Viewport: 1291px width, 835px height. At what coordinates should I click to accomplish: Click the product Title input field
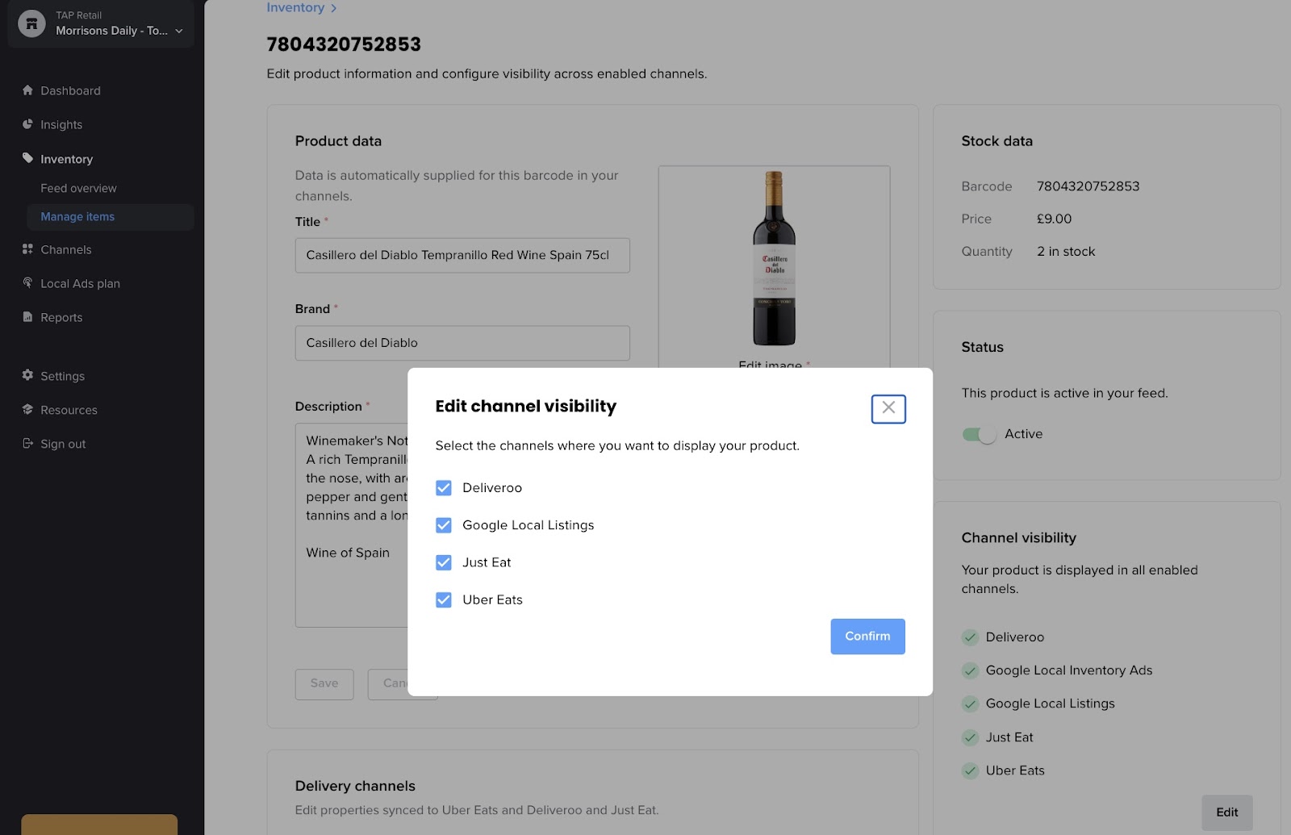coord(462,255)
